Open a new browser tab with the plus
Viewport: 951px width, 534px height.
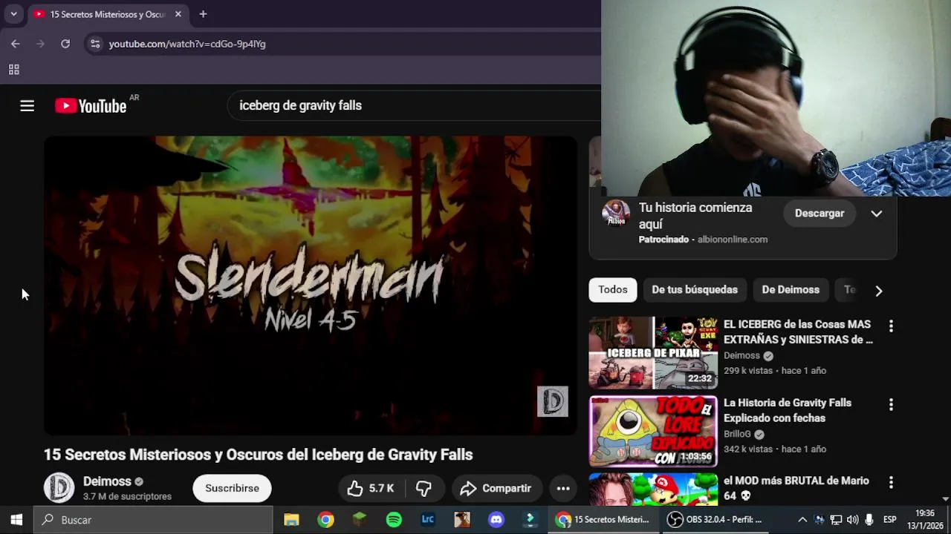click(203, 14)
